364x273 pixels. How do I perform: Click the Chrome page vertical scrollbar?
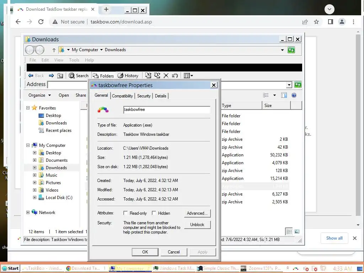pyautogui.click(x=358, y=125)
